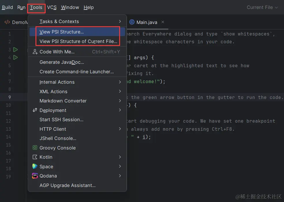This screenshot has height=202, width=284.
Task: Click the underlined 'i' variable in code
Action: [144, 137]
